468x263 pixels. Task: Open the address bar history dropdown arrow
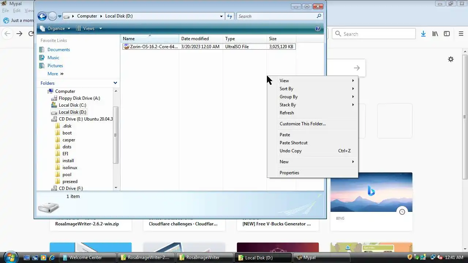point(221,16)
